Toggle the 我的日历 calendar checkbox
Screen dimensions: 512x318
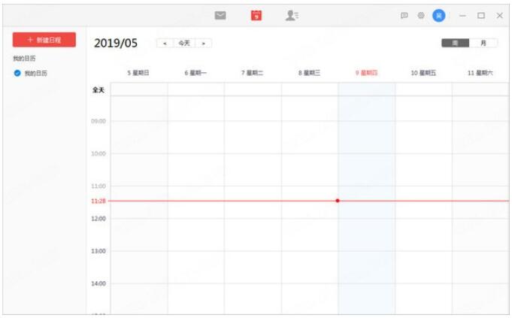click(17, 73)
